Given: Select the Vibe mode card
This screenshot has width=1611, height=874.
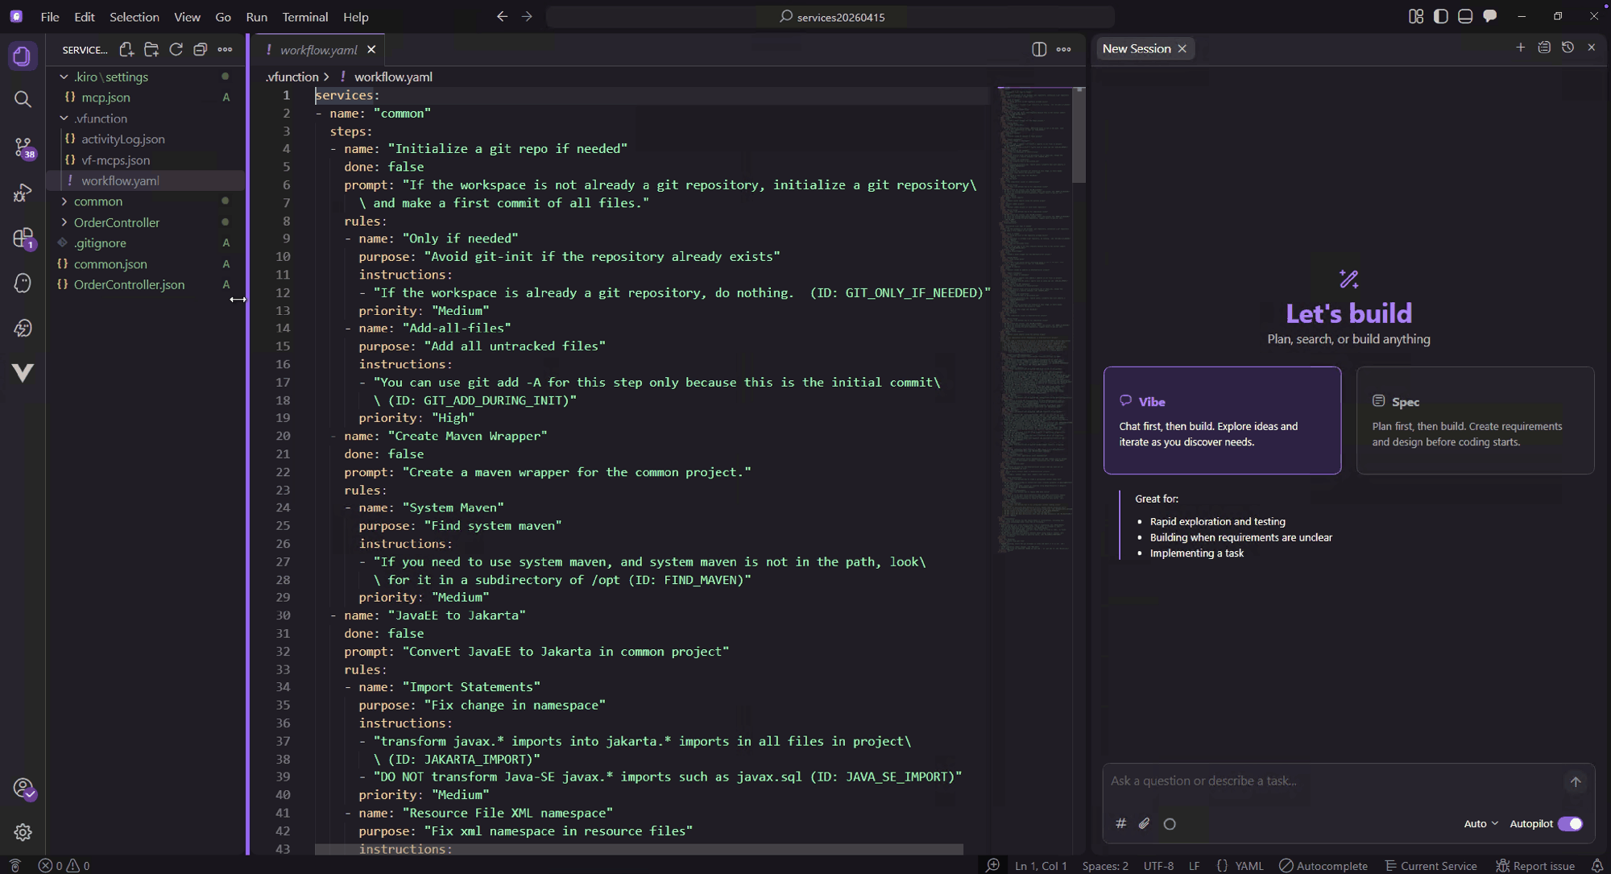Looking at the screenshot, I should click(x=1222, y=420).
